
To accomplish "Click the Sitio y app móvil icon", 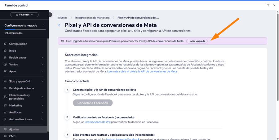I will (5, 81).
